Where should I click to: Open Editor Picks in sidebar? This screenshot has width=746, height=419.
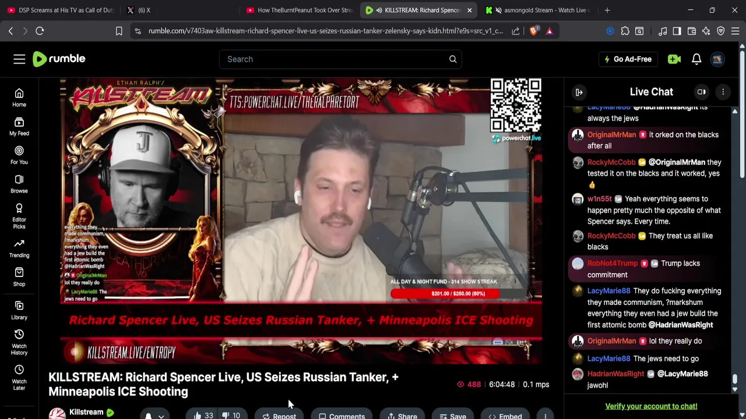[19, 216]
